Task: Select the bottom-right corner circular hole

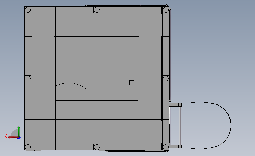Action: pos(166,147)
